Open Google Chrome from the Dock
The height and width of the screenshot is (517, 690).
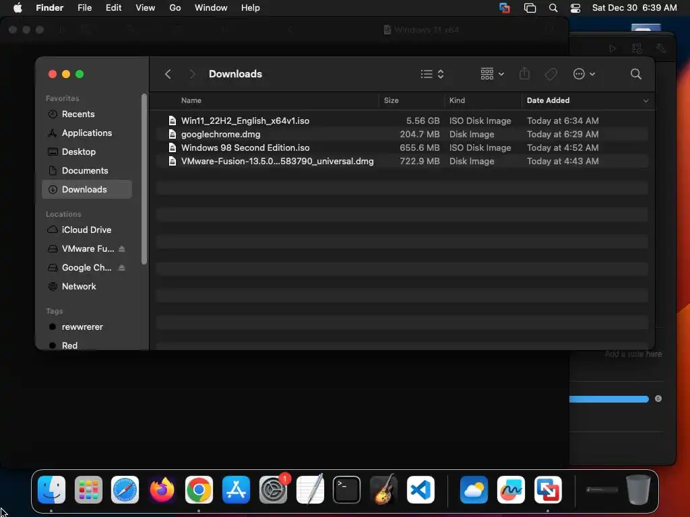click(x=199, y=490)
